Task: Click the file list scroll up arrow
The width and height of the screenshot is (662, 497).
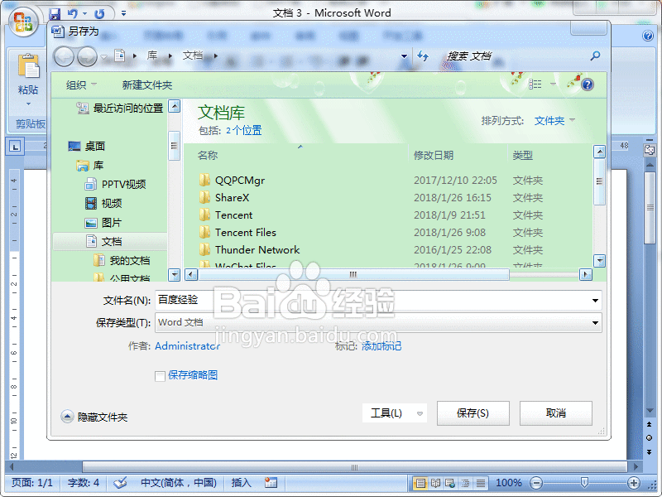Action: (x=599, y=151)
